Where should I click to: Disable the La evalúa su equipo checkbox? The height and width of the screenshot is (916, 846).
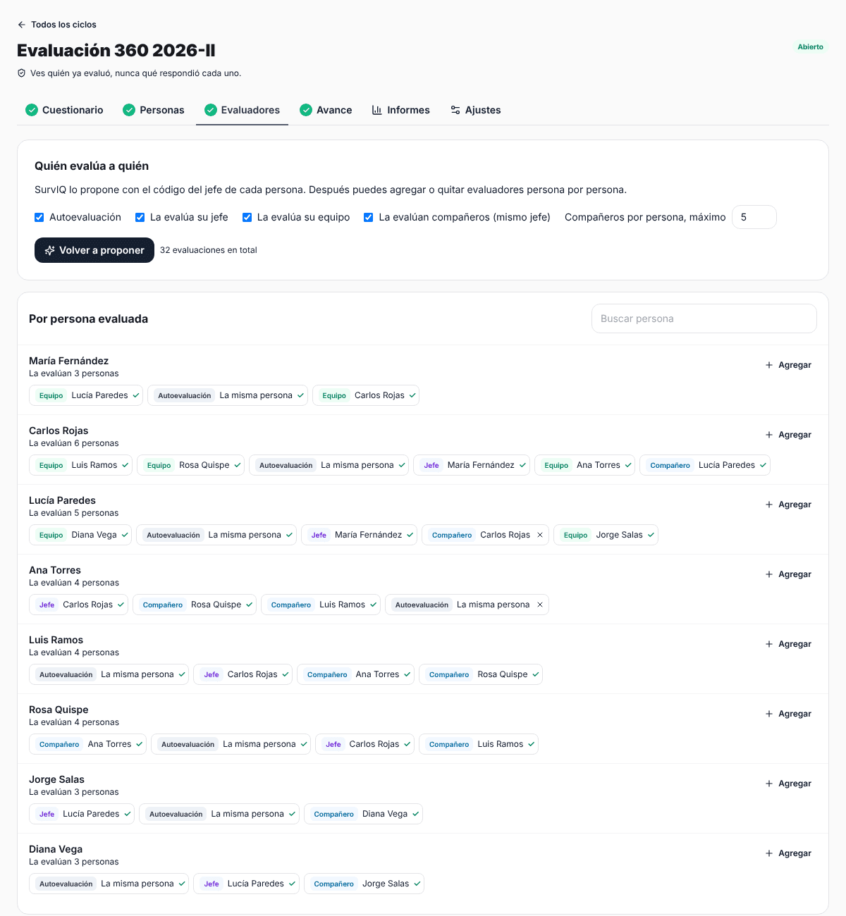click(247, 217)
